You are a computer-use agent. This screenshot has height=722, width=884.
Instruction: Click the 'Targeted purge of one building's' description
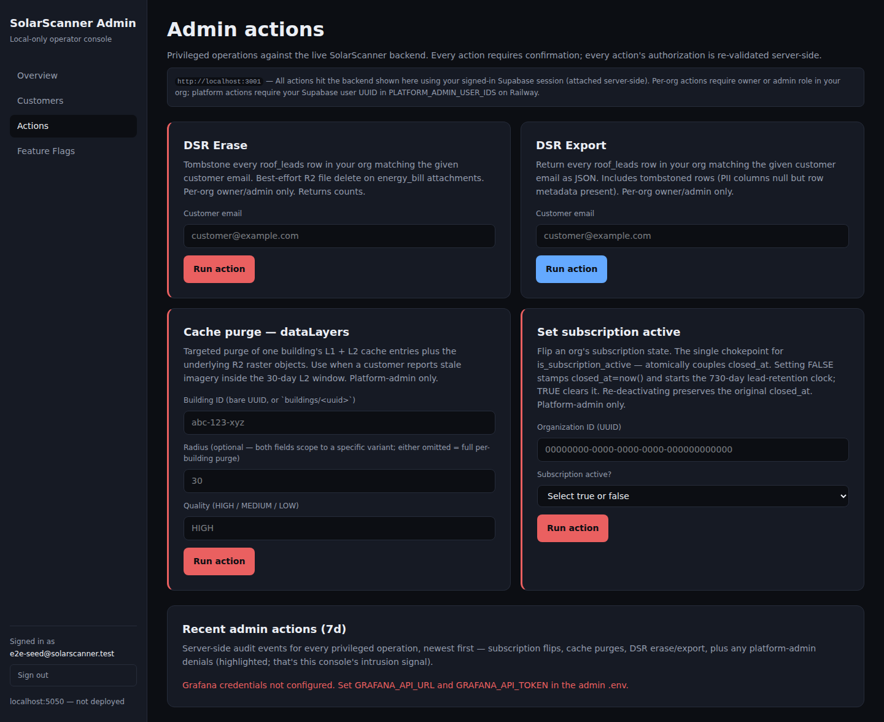click(x=323, y=365)
